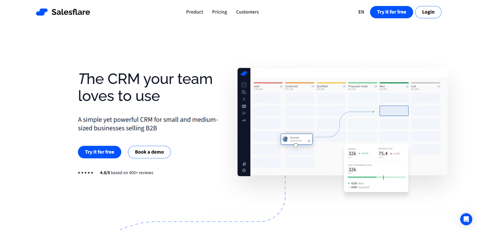Open the Customers menu item
This screenshot has height=230, width=477.
click(247, 12)
